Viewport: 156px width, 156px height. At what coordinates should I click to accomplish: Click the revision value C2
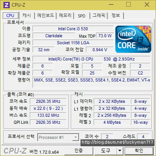[140, 73]
